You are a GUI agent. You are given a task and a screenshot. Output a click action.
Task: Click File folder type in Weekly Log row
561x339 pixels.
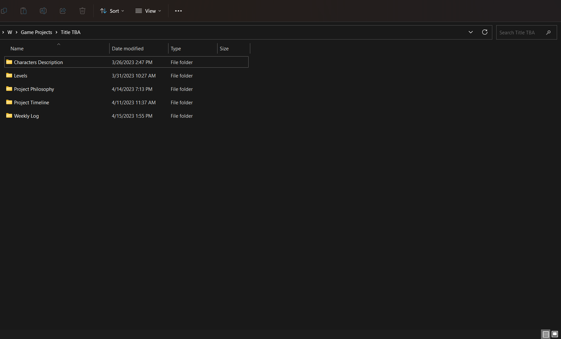pos(181,116)
